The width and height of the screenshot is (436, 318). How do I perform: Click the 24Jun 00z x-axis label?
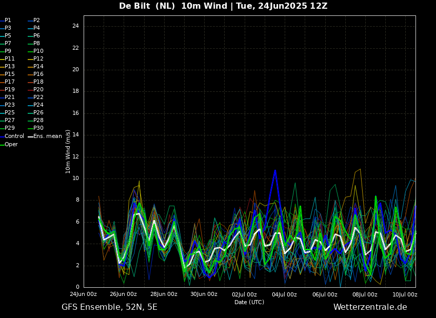pos(84,294)
